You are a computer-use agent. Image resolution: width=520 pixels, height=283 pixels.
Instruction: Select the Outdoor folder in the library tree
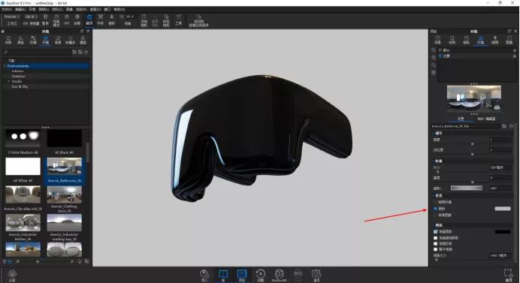pyautogui.click(x=18, y=77)
